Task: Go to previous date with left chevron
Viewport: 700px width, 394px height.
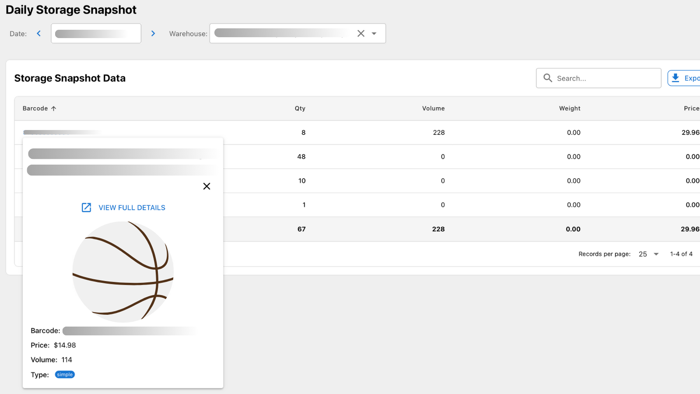Action: click(x=38, y=33)
